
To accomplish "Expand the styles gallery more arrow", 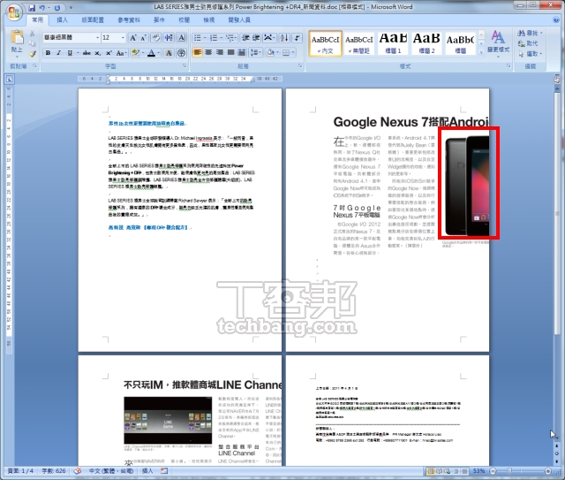I will (x=481, y=52).
